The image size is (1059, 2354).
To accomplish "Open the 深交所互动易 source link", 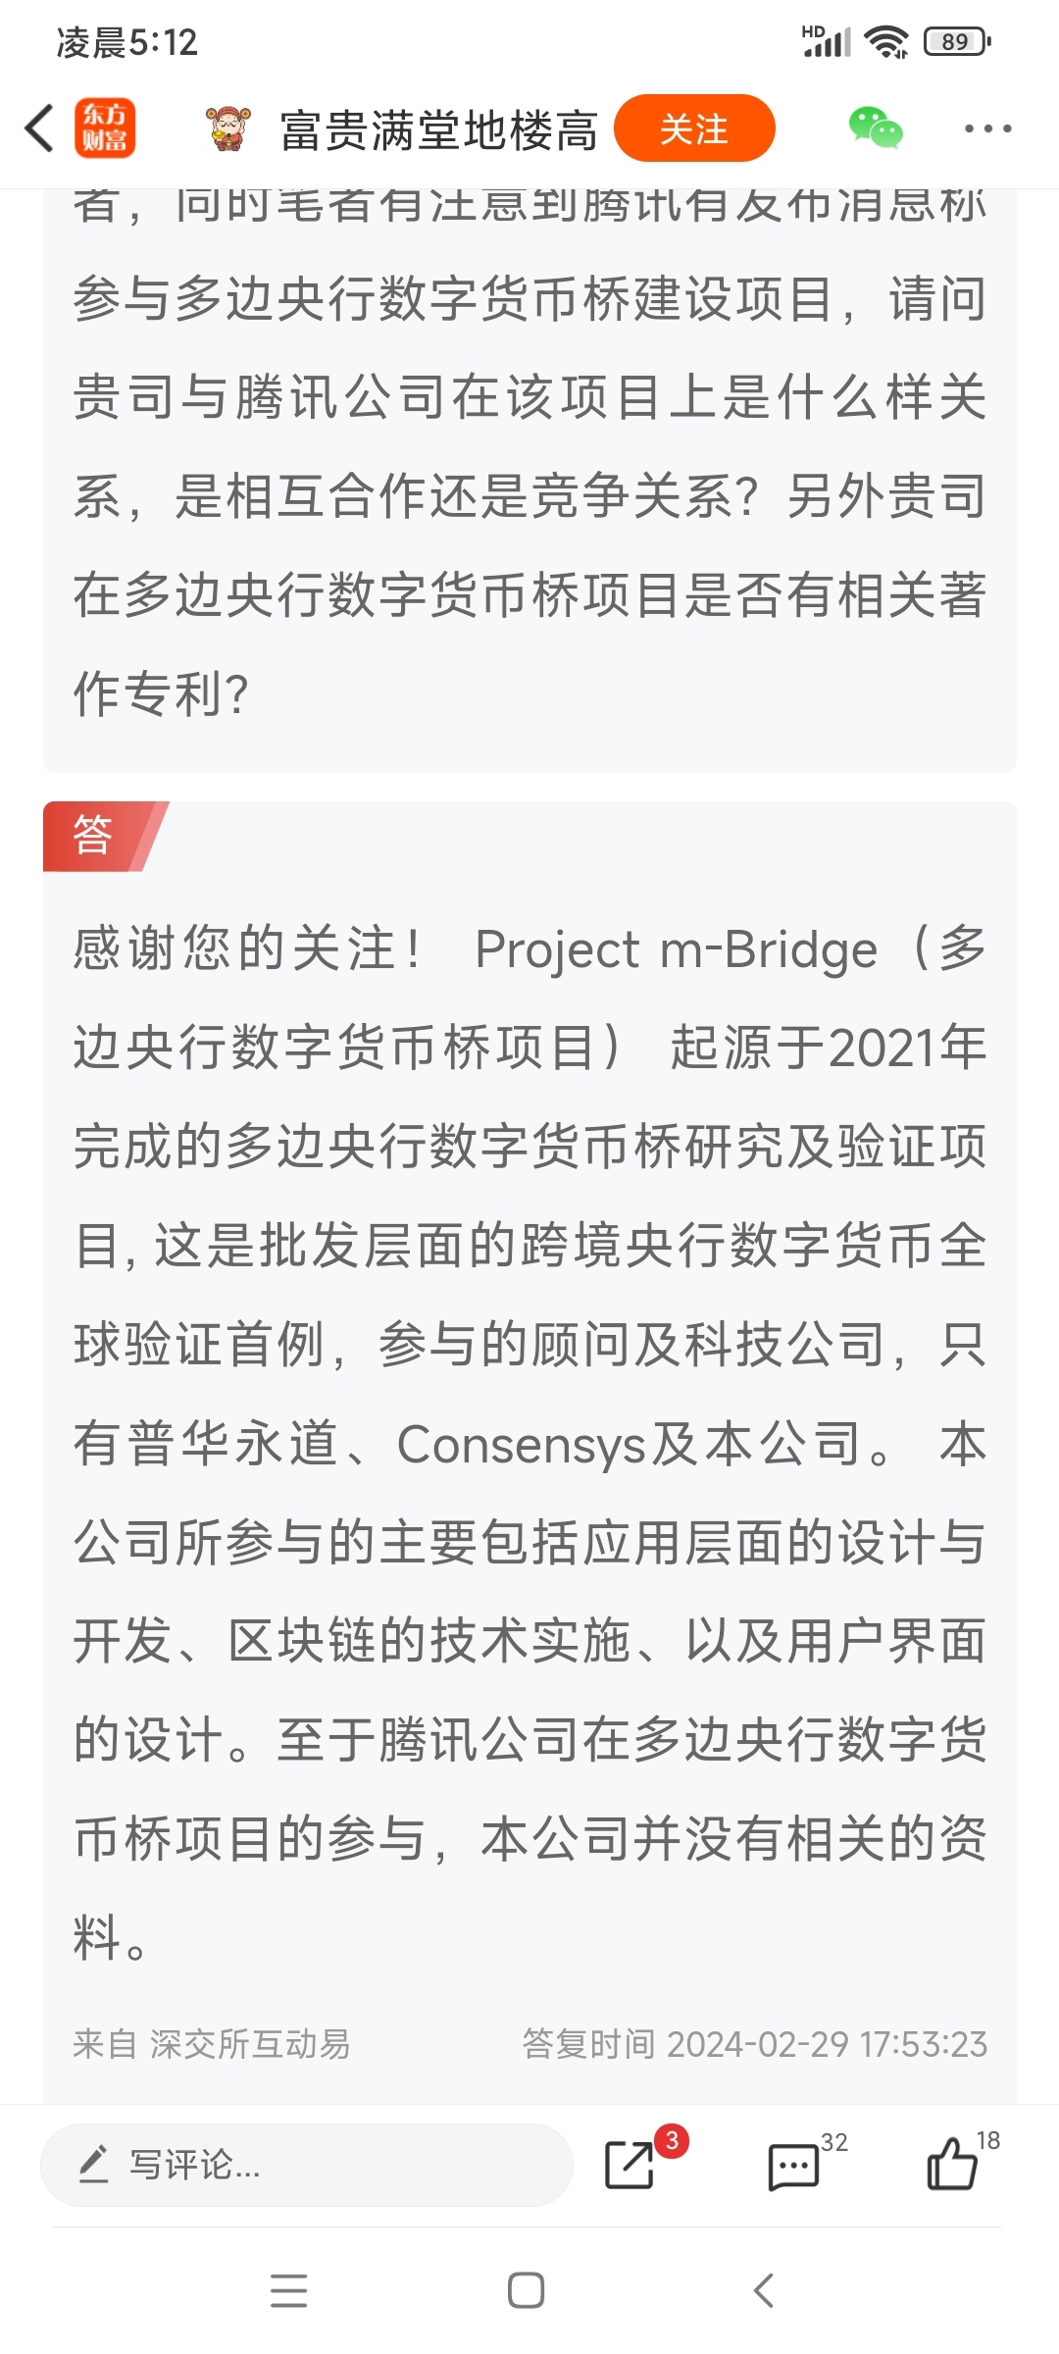I will pyautogui.click(x=250, y=2044).
